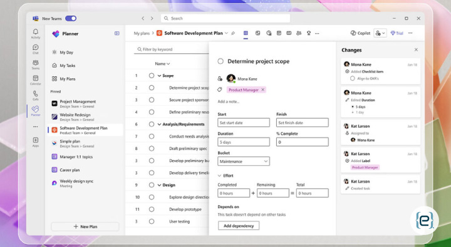Click the Set finish date field
The height and width of the screenshot is (247, 451).
click(303, 123)
